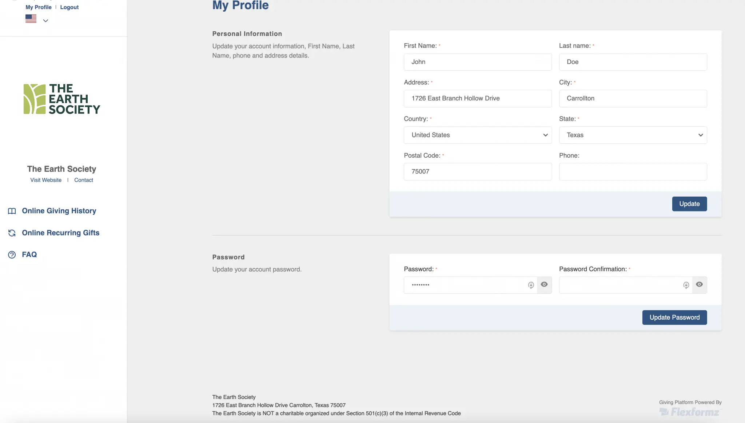Viewport: 745px width, 423px height.
Task: Go to Online Giving History page
Action: (x=59, y=211)
